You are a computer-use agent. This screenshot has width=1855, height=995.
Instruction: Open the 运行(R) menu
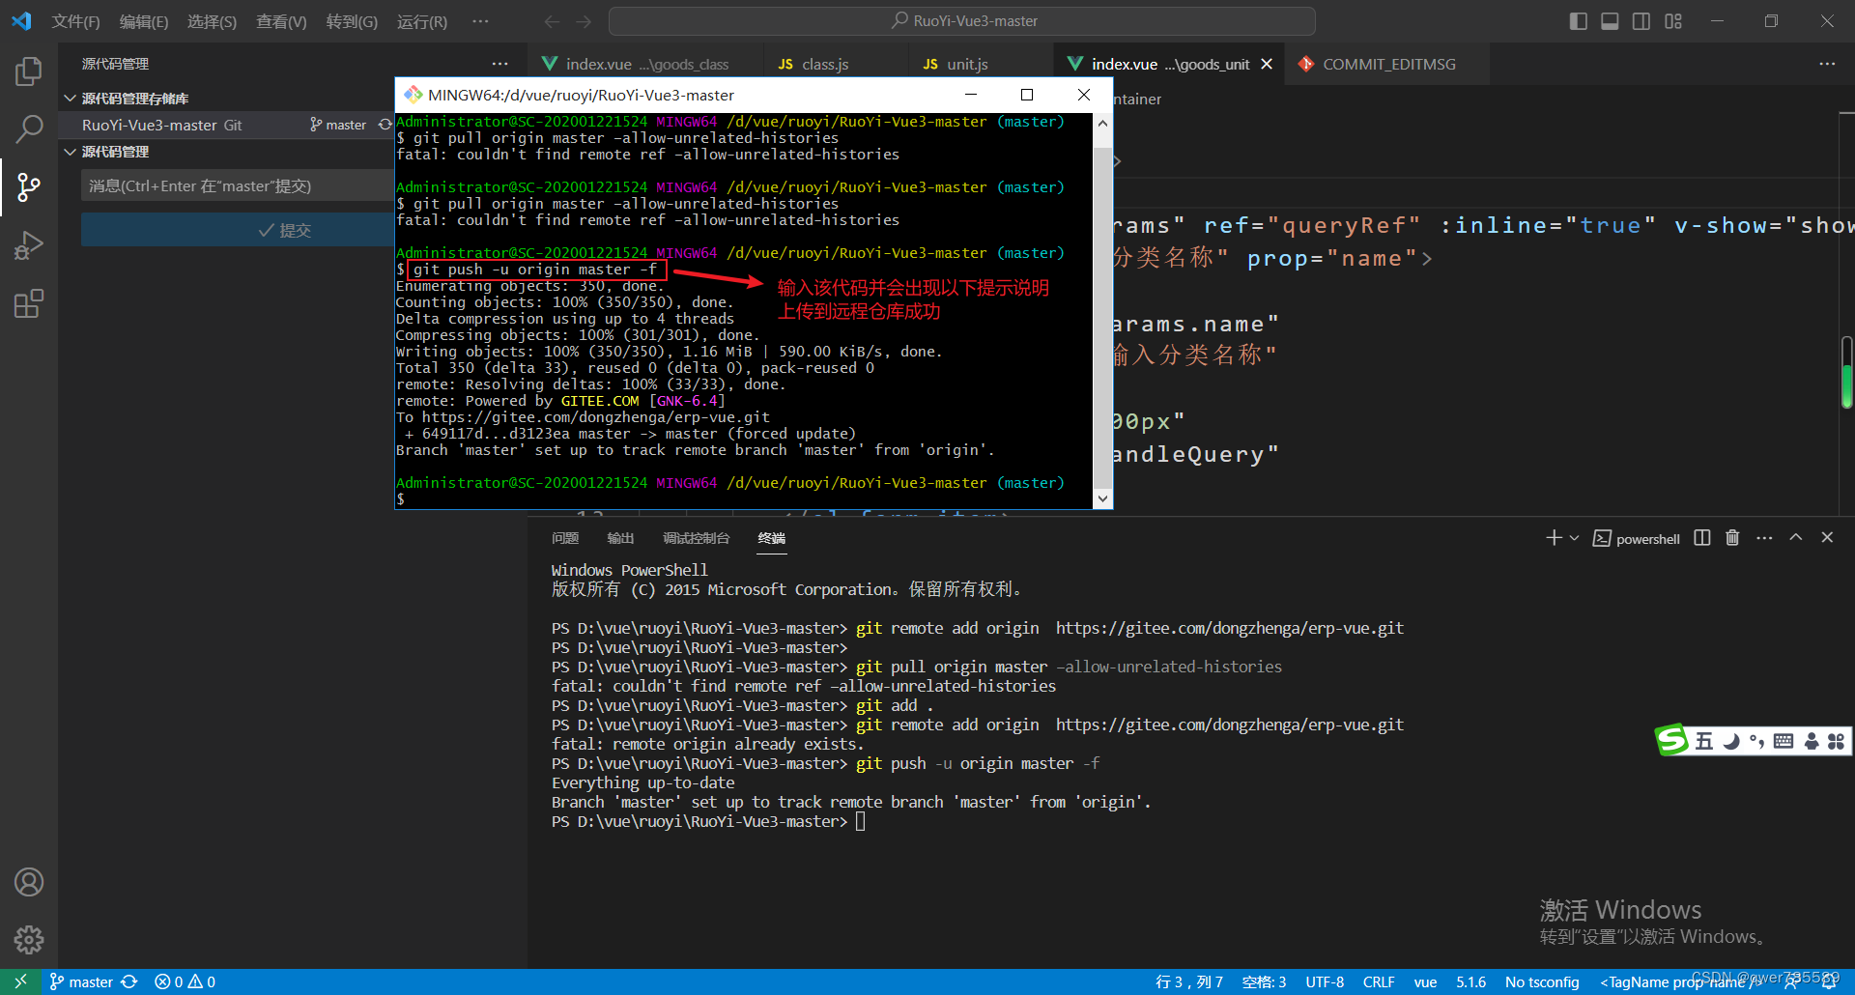point(422,21)
